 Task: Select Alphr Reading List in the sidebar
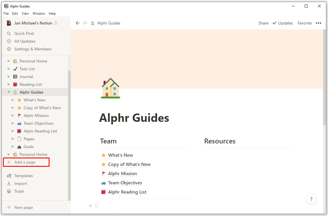pyautogui.click(x=40, y=131)
